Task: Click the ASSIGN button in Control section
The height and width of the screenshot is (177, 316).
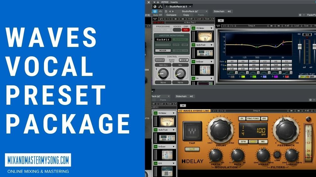Action: pyautogui.click(x=160, y=60)
